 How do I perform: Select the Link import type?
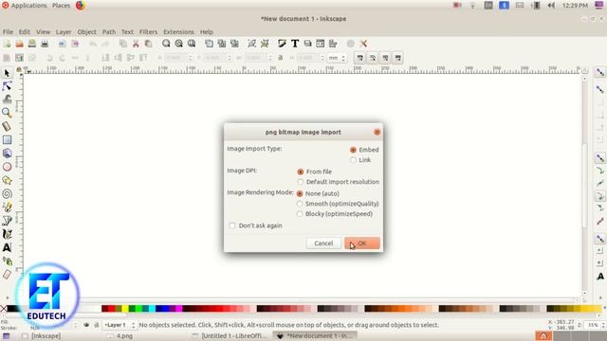click(353, 160)
